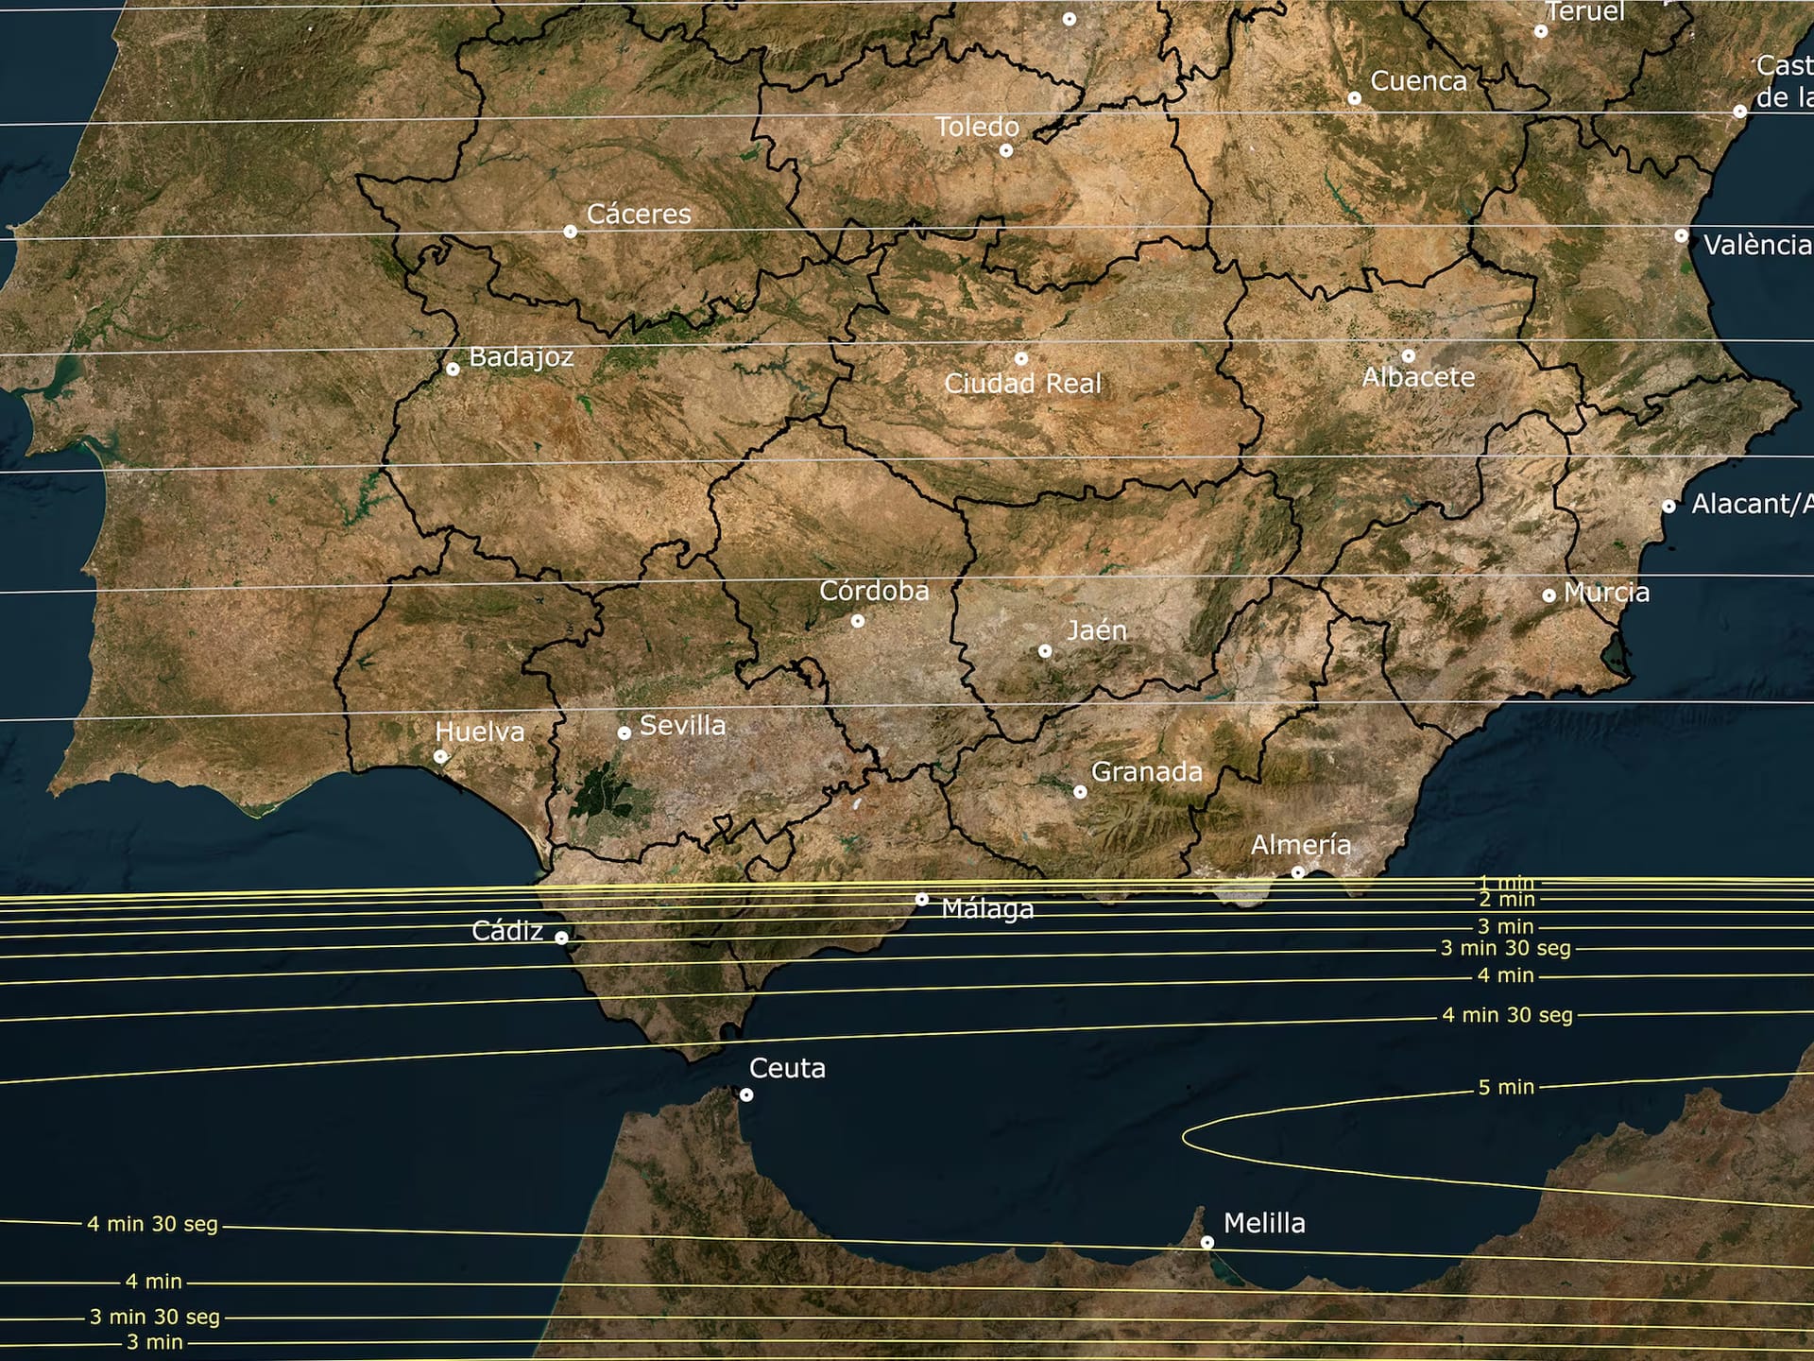Screen dimensions: 1814x1361
Task: Select the Cuenca marker dot
Action: [1355, 98]
